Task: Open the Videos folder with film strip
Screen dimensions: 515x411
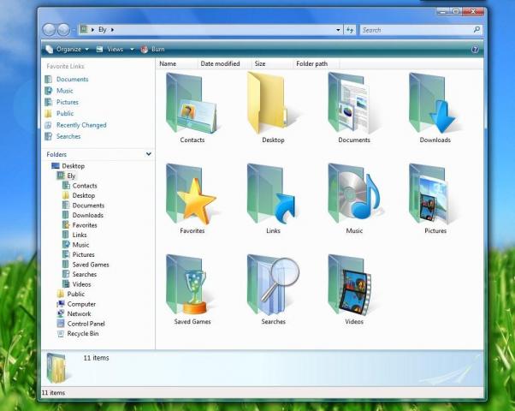Action: [x=351, y=285]
